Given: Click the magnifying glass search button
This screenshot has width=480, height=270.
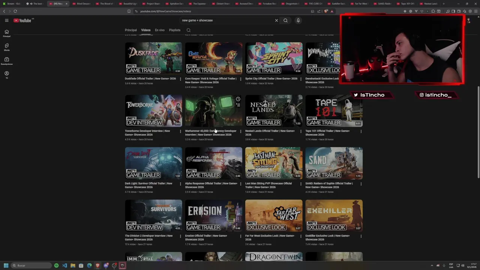Looking at the screenshot, I should coord(285,20).
